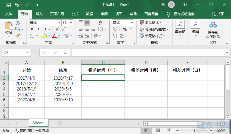The width and height of the screenshot is (231, 134).
Task: Switch to the 公式 tab
Action: [75, 14]
